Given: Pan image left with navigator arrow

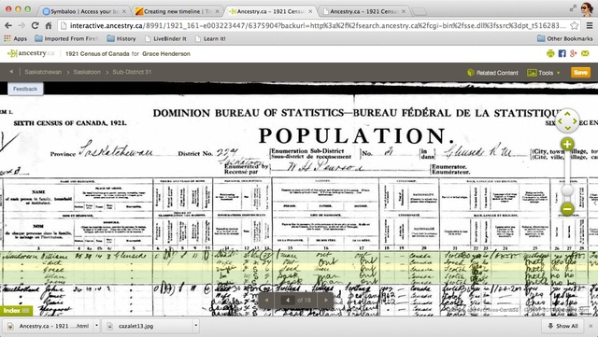Looking at the screenshot, I should (x=560, y=121).
